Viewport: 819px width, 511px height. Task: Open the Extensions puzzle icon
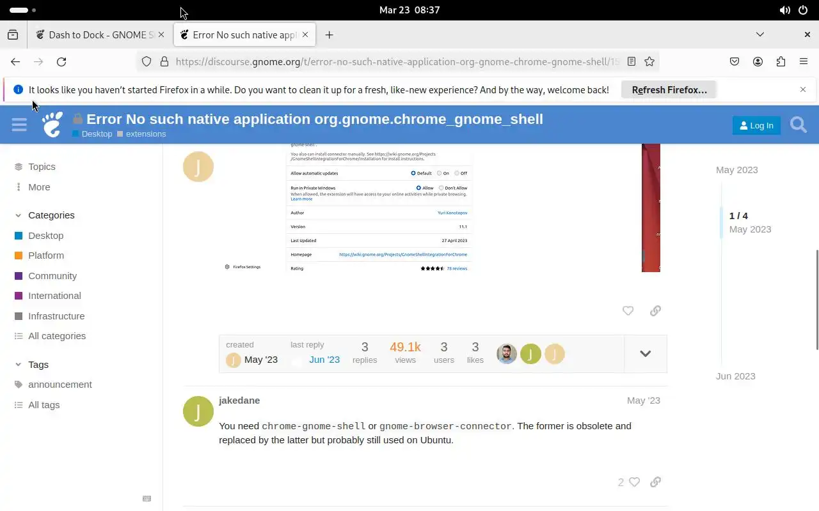(781, 61)
